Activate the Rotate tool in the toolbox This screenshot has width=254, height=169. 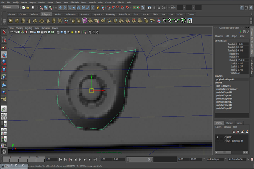(x=4, y=62)
